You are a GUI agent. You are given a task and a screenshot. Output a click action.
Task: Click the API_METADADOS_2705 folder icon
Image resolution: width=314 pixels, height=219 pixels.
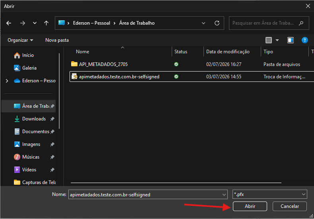[x=74, y=64]
